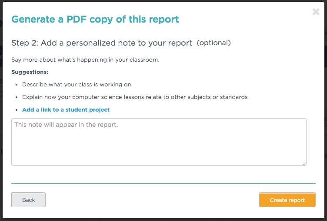Click the 'Describe what your class is working on' suggestion
327x221 pixels.
77,84
